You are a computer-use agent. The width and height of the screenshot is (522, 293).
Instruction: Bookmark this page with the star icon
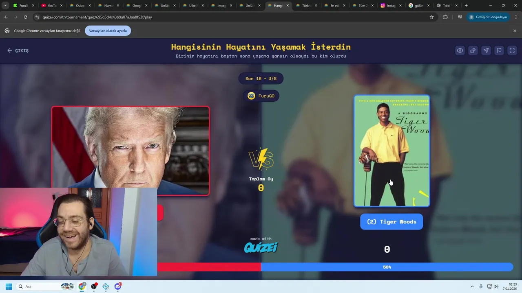(431, 17)
